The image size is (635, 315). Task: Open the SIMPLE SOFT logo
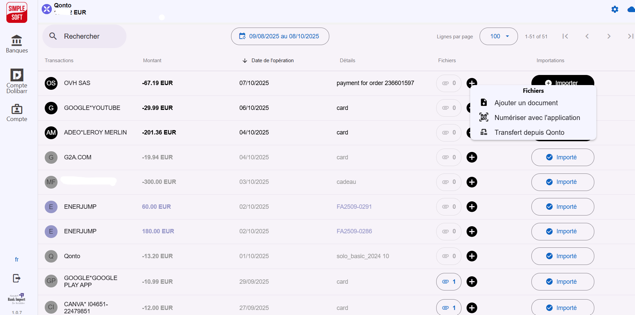16,12
